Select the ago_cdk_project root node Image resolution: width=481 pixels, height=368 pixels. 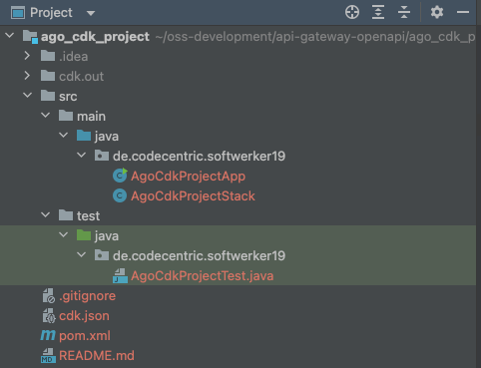[95, 36]
